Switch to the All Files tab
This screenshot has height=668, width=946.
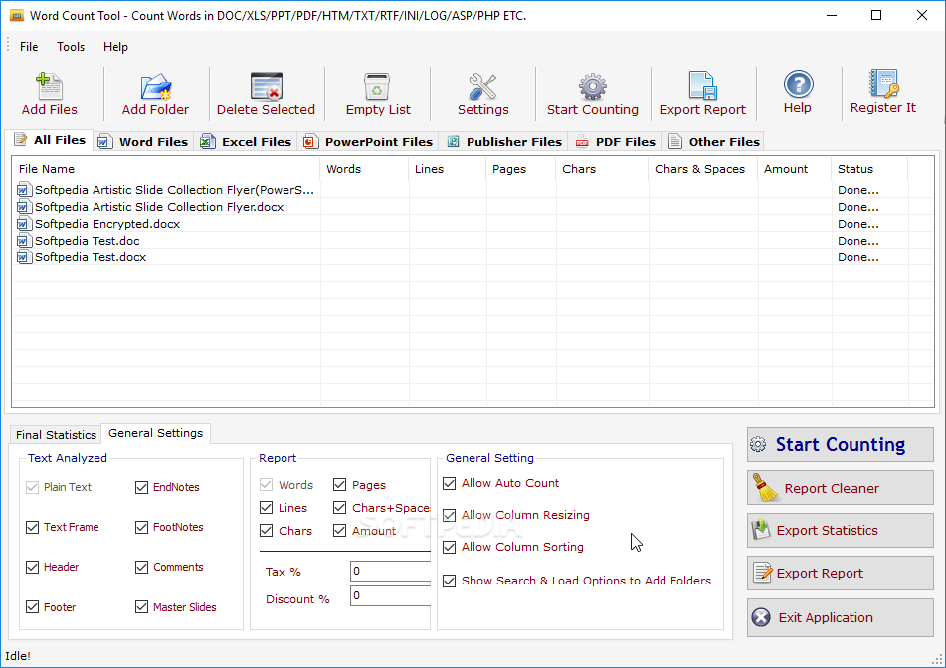coord(51,140)
